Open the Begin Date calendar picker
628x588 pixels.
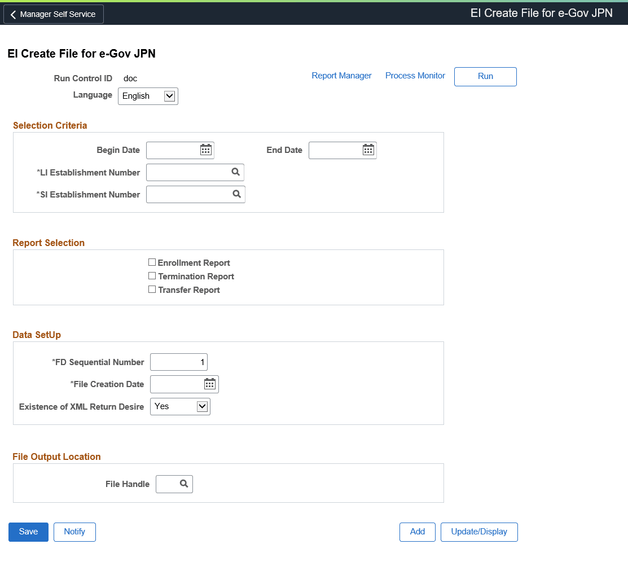tap(205, 150)
